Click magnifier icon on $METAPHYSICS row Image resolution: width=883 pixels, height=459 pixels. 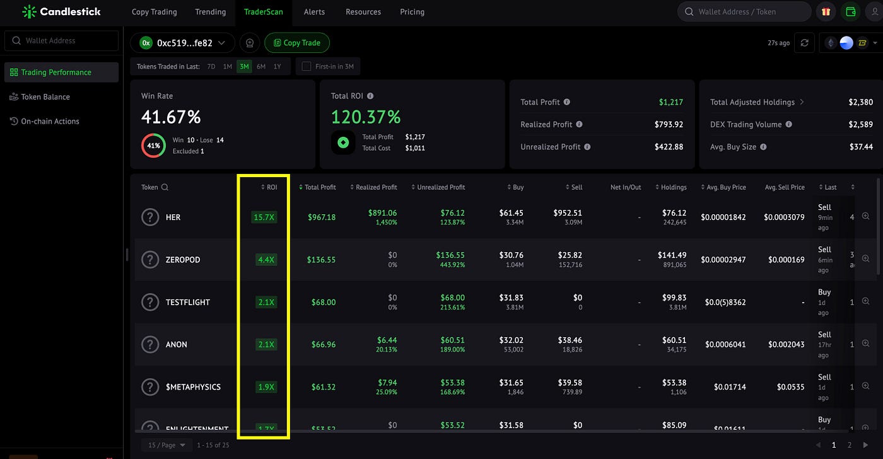point(865,386)
